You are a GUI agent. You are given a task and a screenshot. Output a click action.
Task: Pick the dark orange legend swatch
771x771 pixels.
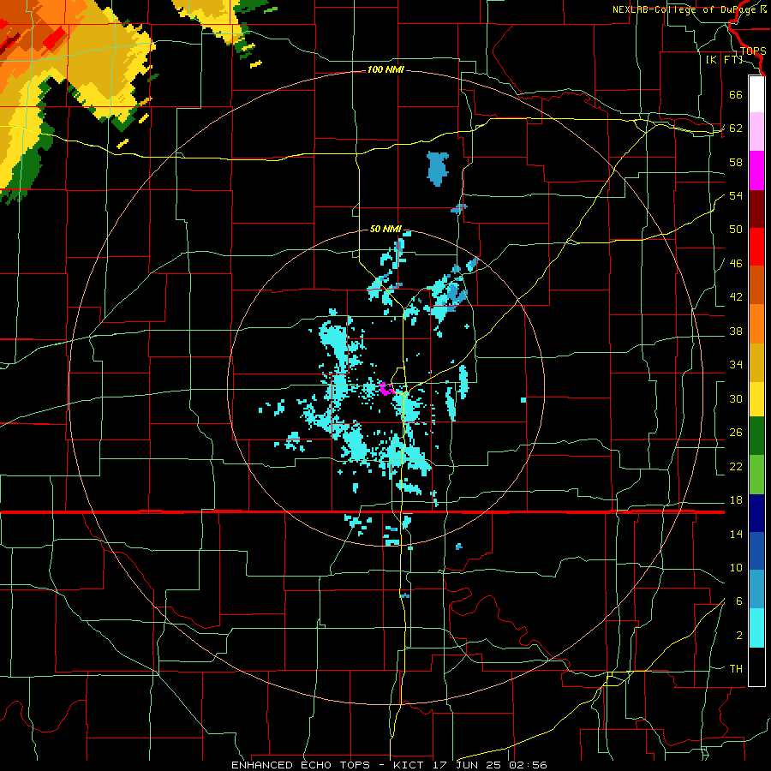tap(756, 285)
